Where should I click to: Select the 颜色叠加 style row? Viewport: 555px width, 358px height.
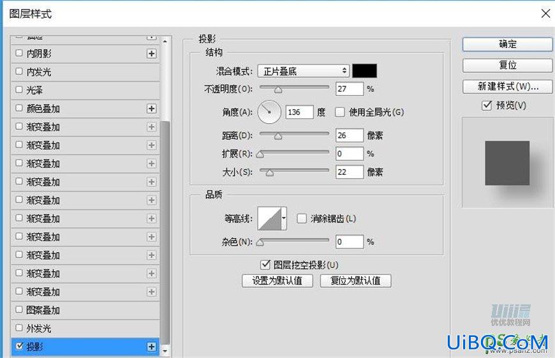[85, 108]
